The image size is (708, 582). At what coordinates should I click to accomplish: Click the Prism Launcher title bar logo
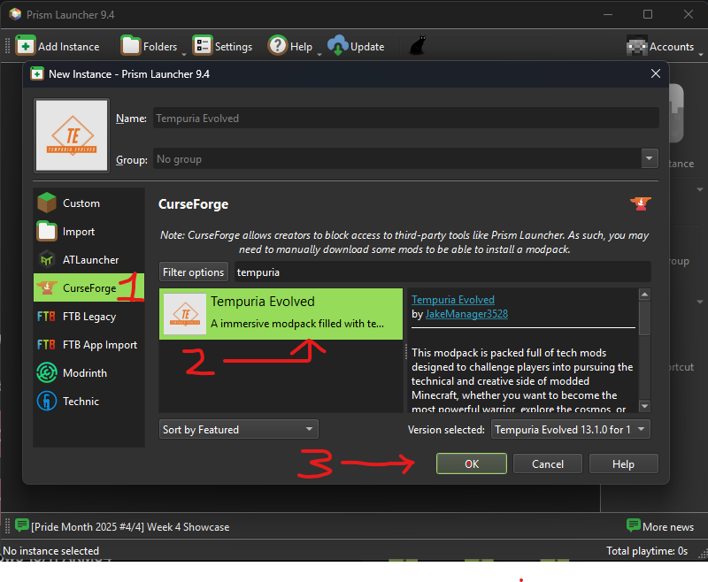click(x=15, y=14)
